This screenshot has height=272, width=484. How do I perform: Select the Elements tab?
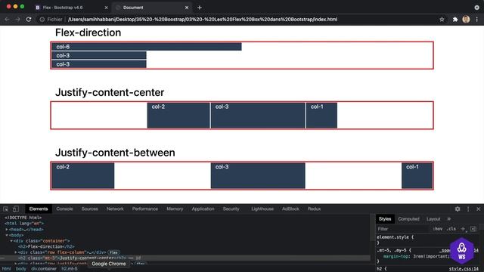coord(39,209)
